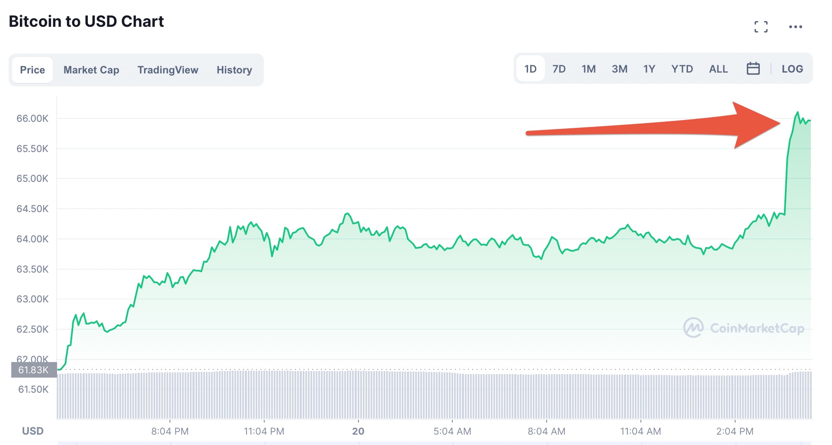Open the calendar date range picker
The height and width of the screenshot is (445, 832).
(x=753, y=69)
